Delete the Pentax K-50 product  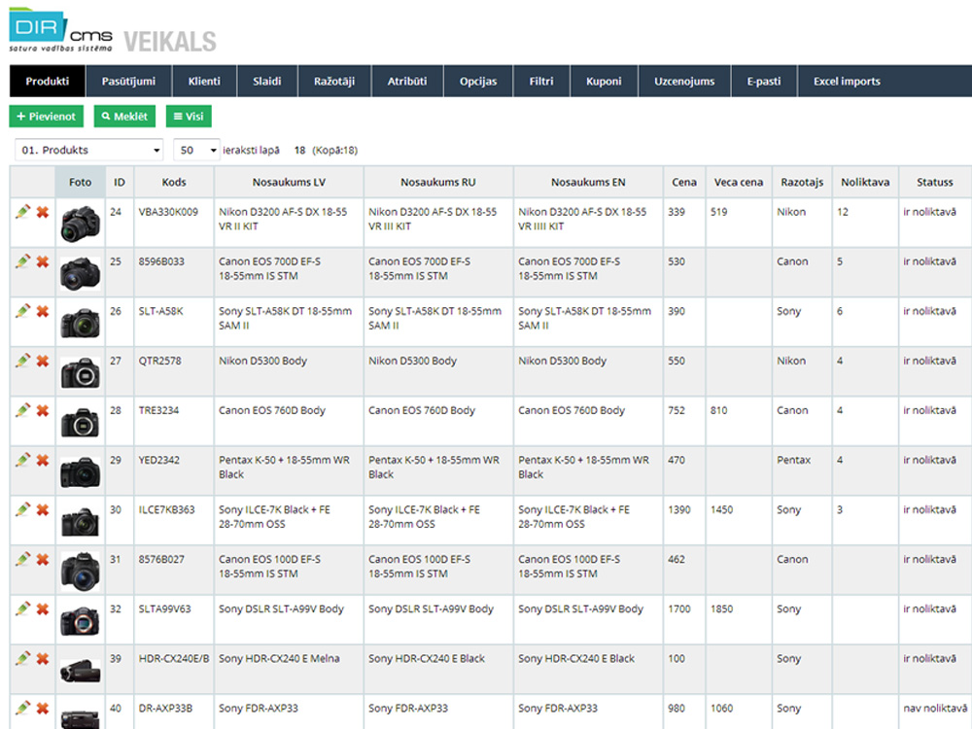pos(42,460)
